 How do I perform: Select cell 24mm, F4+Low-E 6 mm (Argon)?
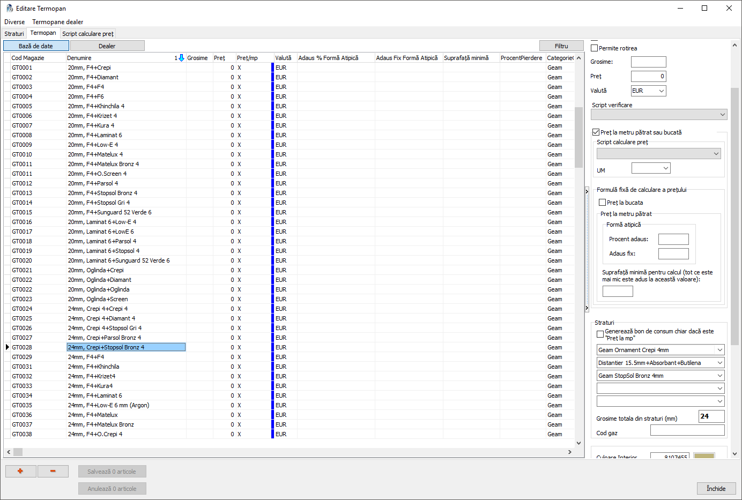click(x=126, y=405)
